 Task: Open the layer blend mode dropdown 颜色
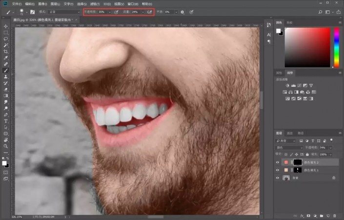[289, 147]
